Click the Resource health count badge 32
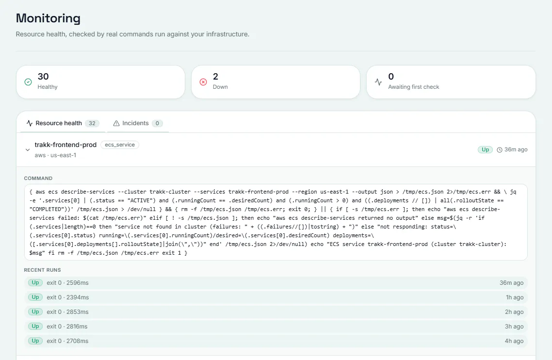Image resolution: width=552 pixels, height=360 pixels. point(92,123)
